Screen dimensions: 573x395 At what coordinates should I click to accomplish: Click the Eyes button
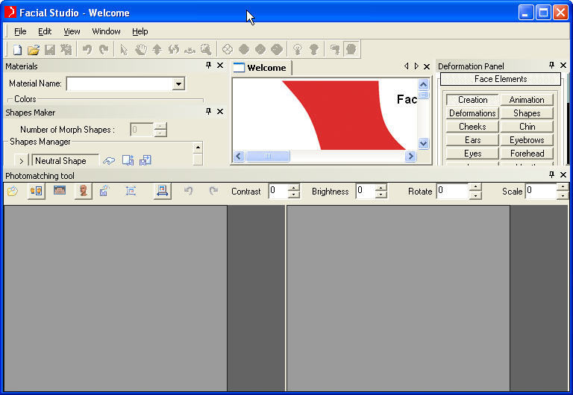coord(472,154)
